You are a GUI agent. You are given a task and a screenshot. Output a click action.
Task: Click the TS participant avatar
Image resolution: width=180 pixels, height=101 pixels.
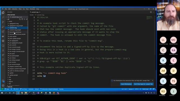point(174,81)
